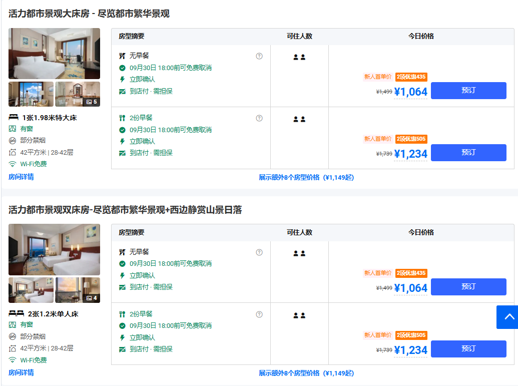The height and width of the screenshot is (386, 518).
Task: Click help icon beside twin room 无早餐
Action: pyautogui.click(x=259, y=252)
